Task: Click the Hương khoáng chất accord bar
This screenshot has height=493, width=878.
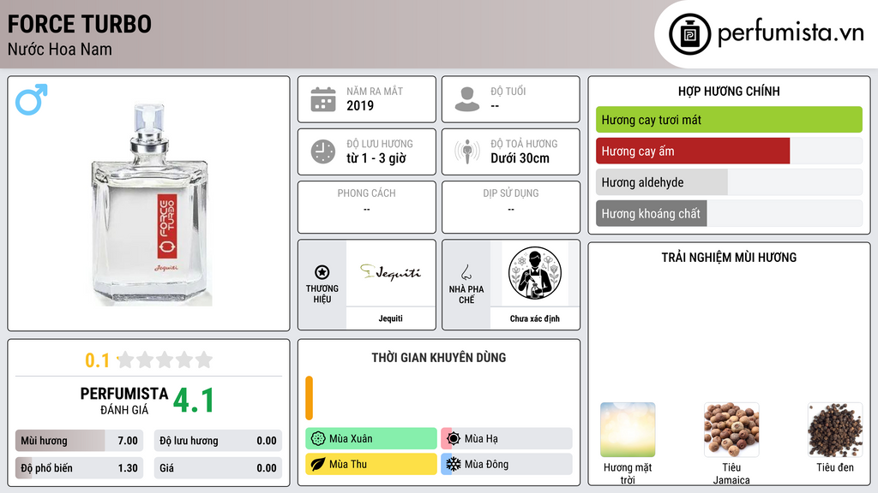Action: (x=729, y=213)
